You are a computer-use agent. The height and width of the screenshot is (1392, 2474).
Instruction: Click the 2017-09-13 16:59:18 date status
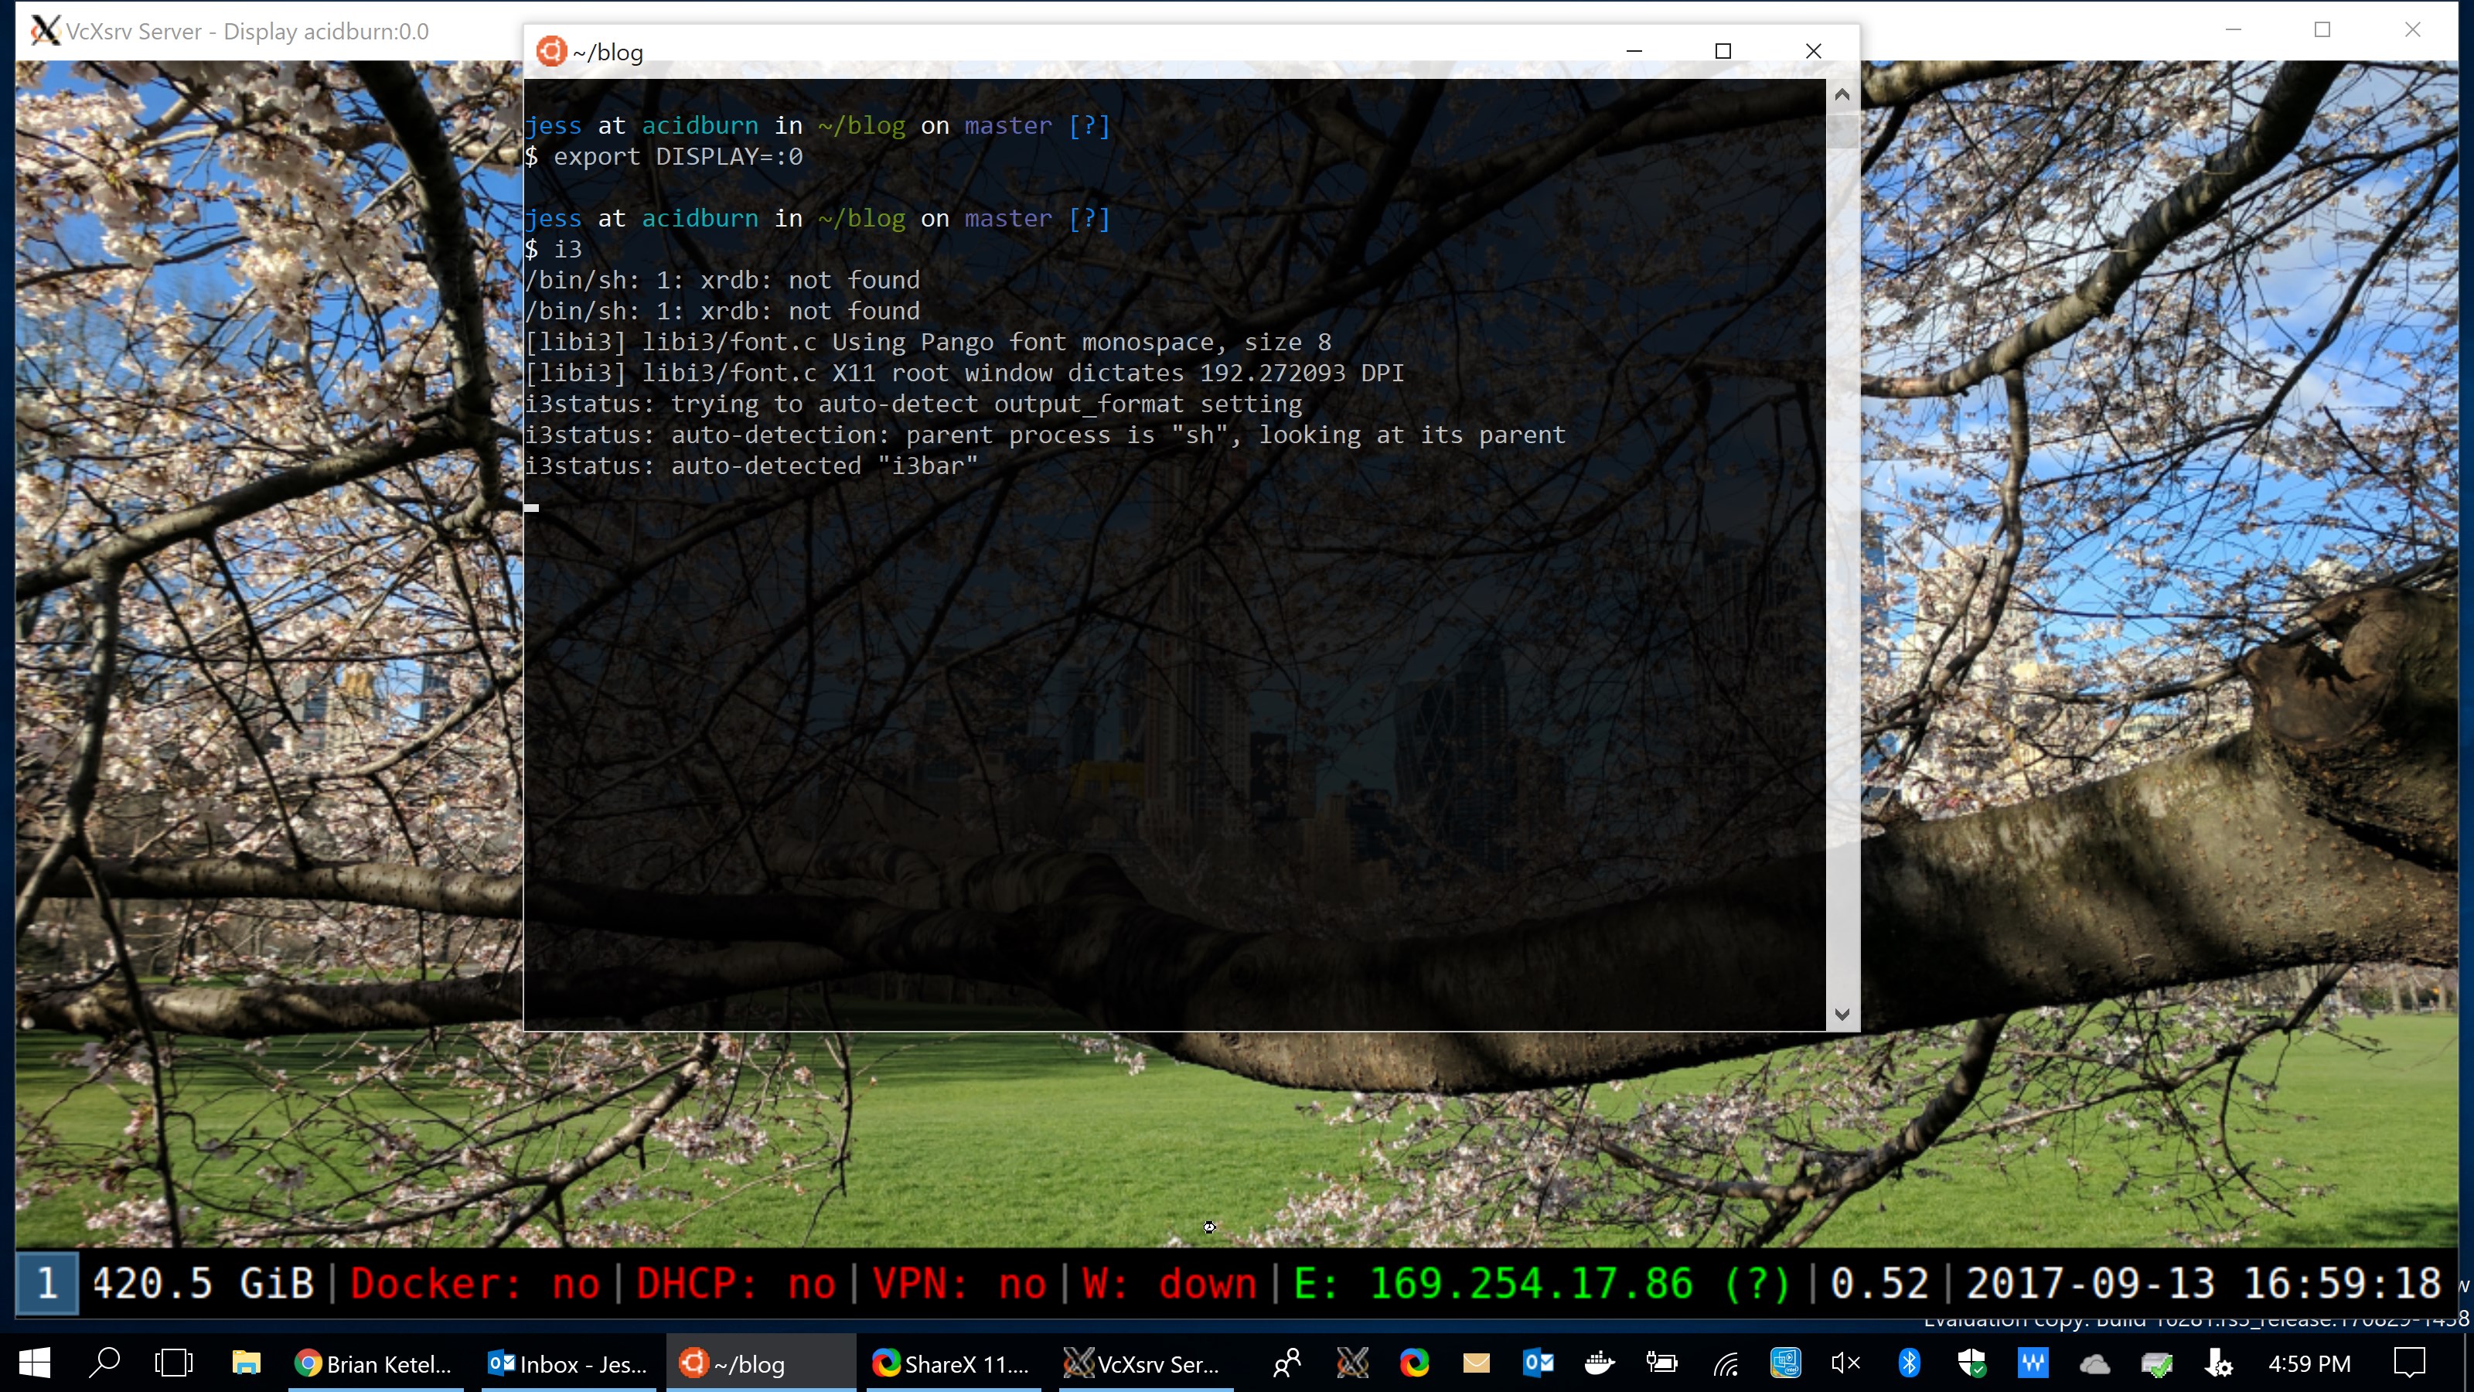click(x=2203, y=1282)
